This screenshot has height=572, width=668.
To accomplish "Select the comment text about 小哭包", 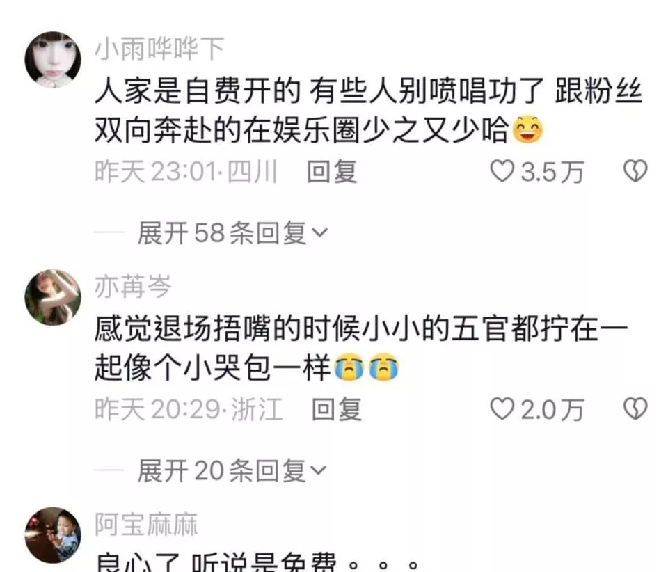I will click(361, 348).
